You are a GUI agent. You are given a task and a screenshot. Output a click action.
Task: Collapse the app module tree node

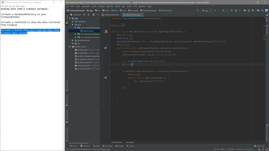[70, 18]
